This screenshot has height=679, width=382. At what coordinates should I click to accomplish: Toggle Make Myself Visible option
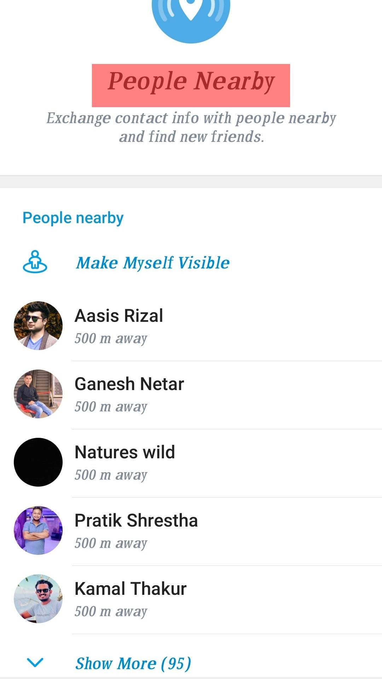coord(153,263)
